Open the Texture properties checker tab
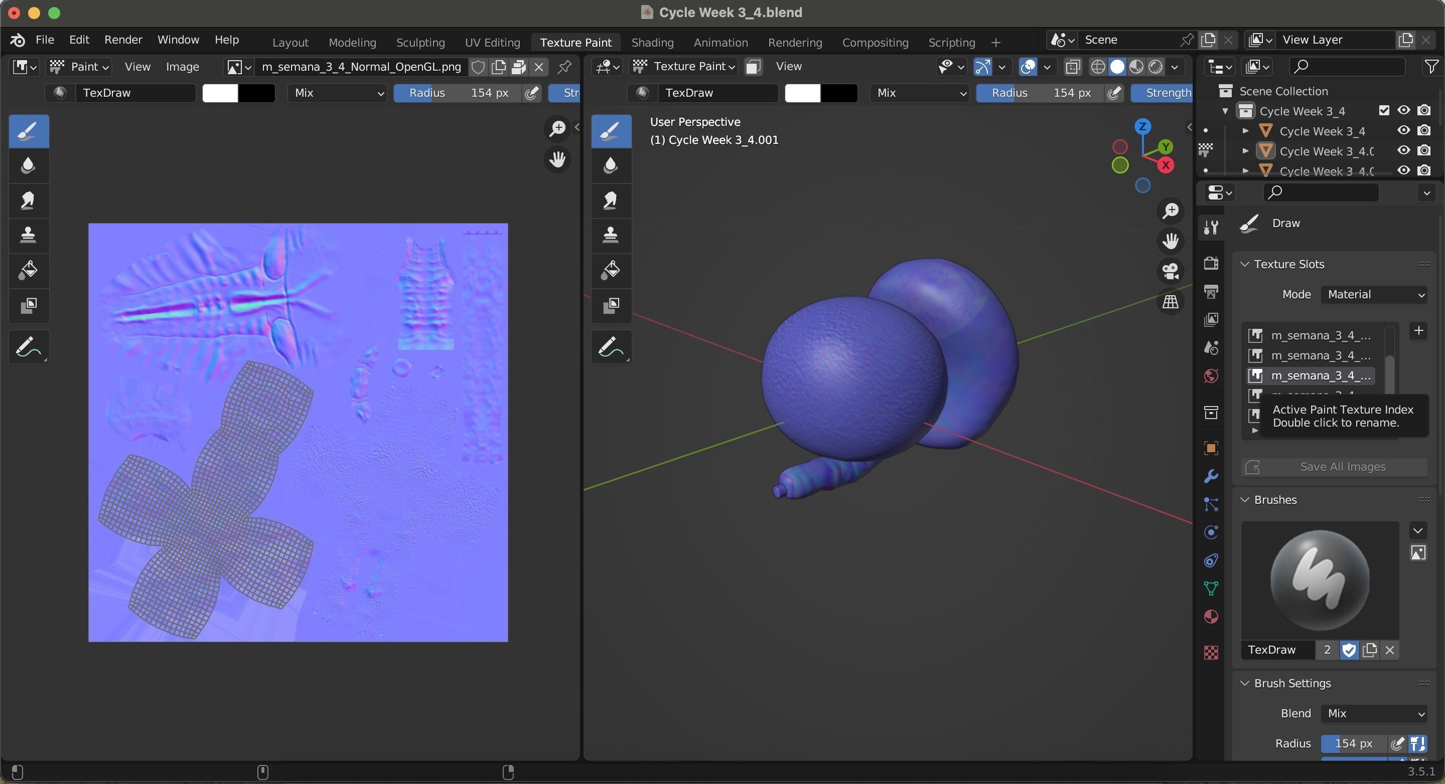This screenshot has height=784, width=1445. [x=1211, y=652]
